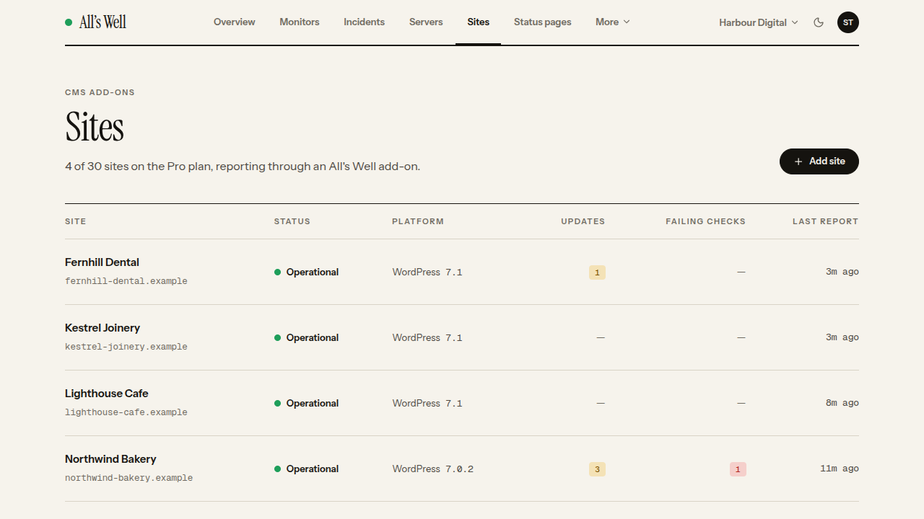Open the Kestrel Joinery site
The image size is (924, 519).
point(103,328)
